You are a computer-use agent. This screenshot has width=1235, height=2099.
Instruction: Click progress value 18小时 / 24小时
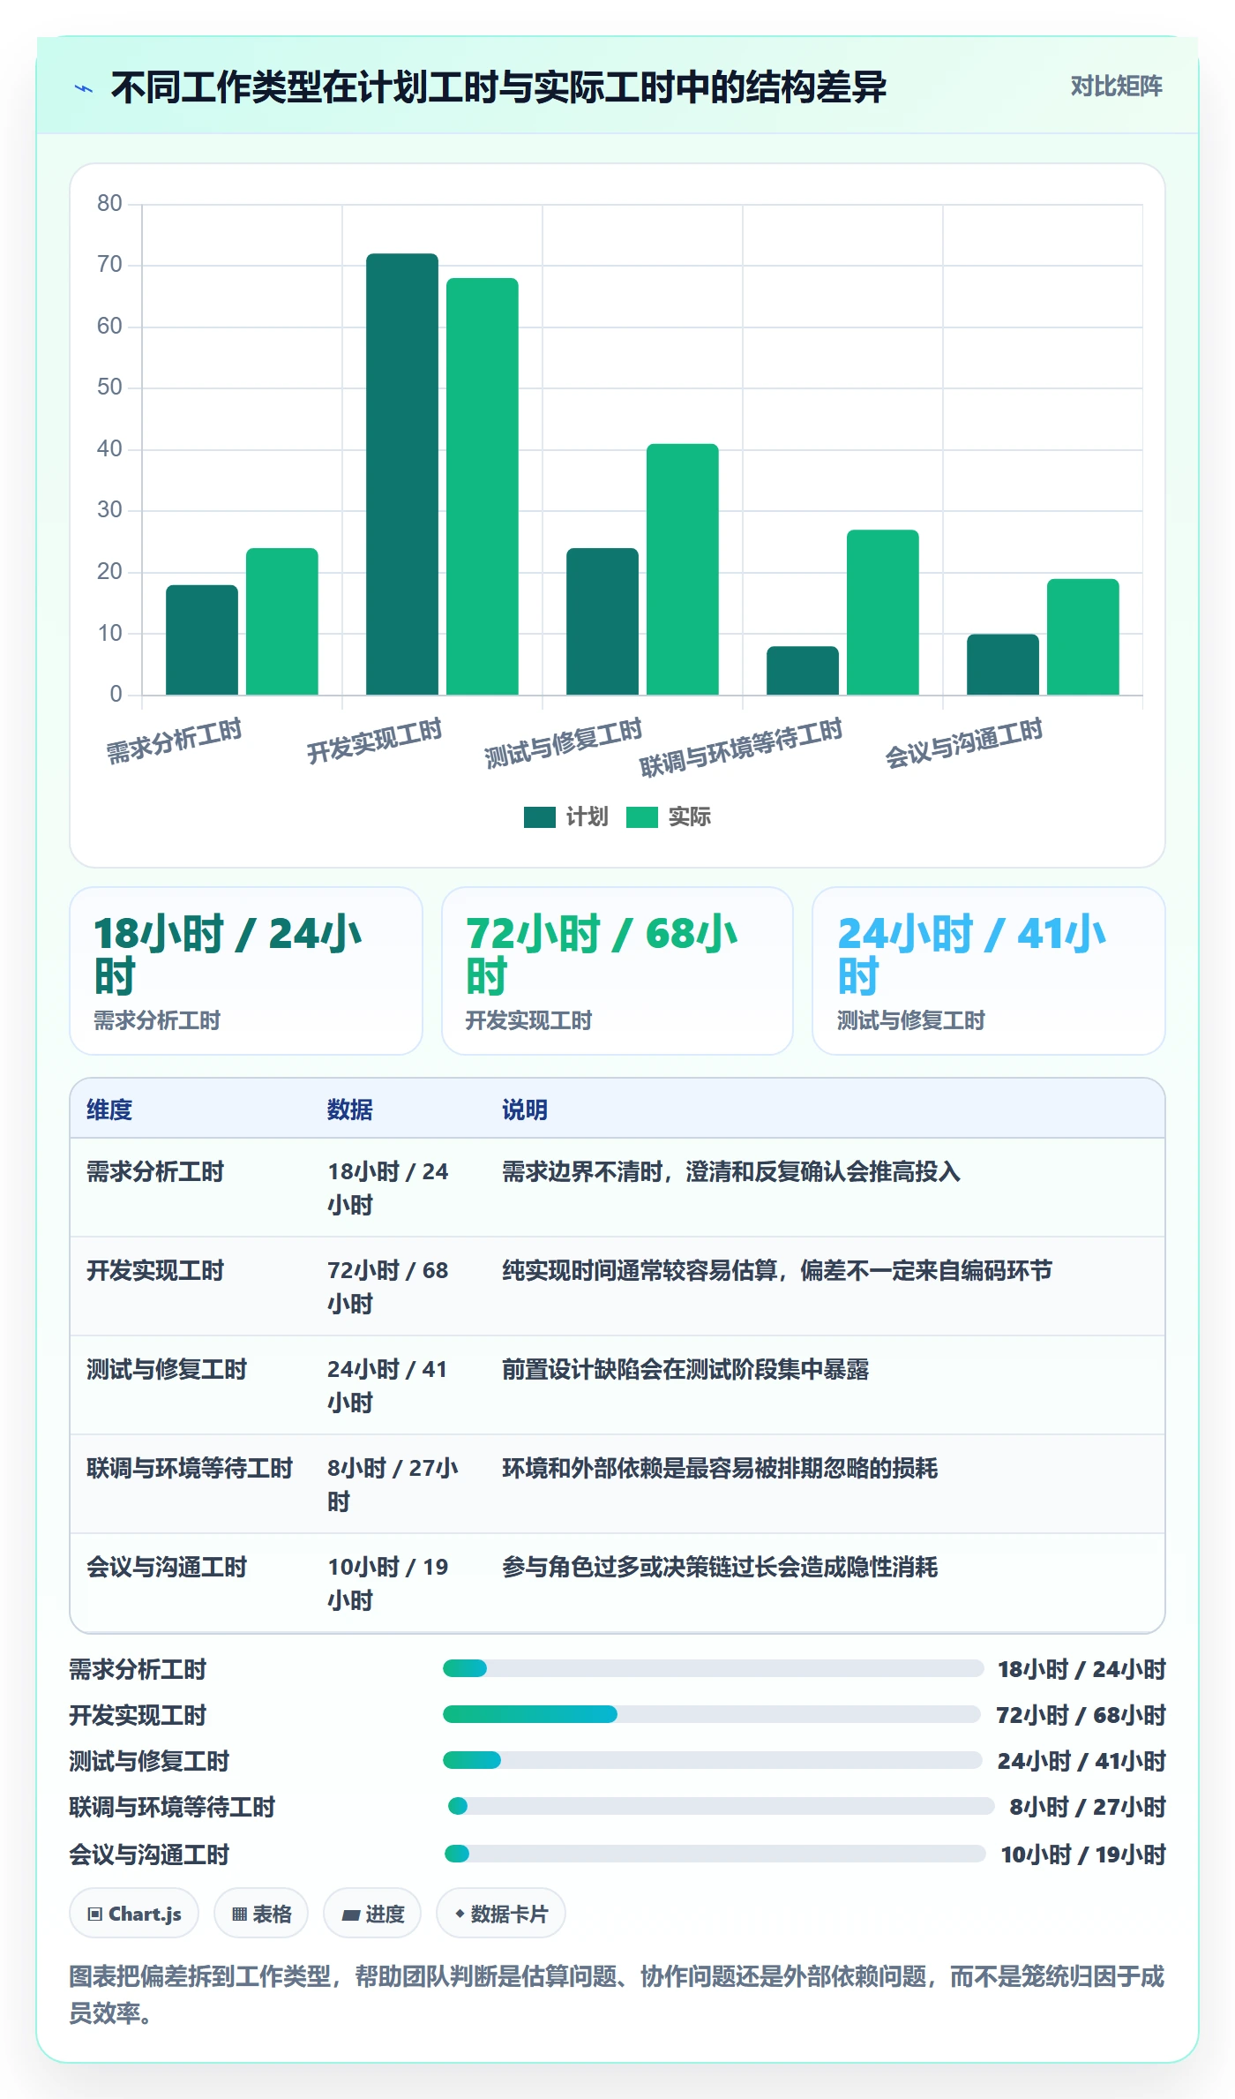(x=1082, y=1669)
